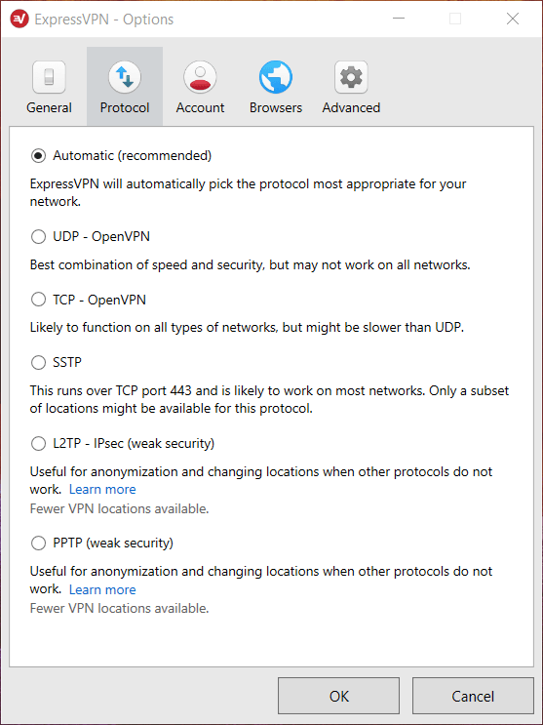Viewport: 543px width, 725px height.
Task: Enable L2TP - IPsec (weak security)
Action: [38, 443]
